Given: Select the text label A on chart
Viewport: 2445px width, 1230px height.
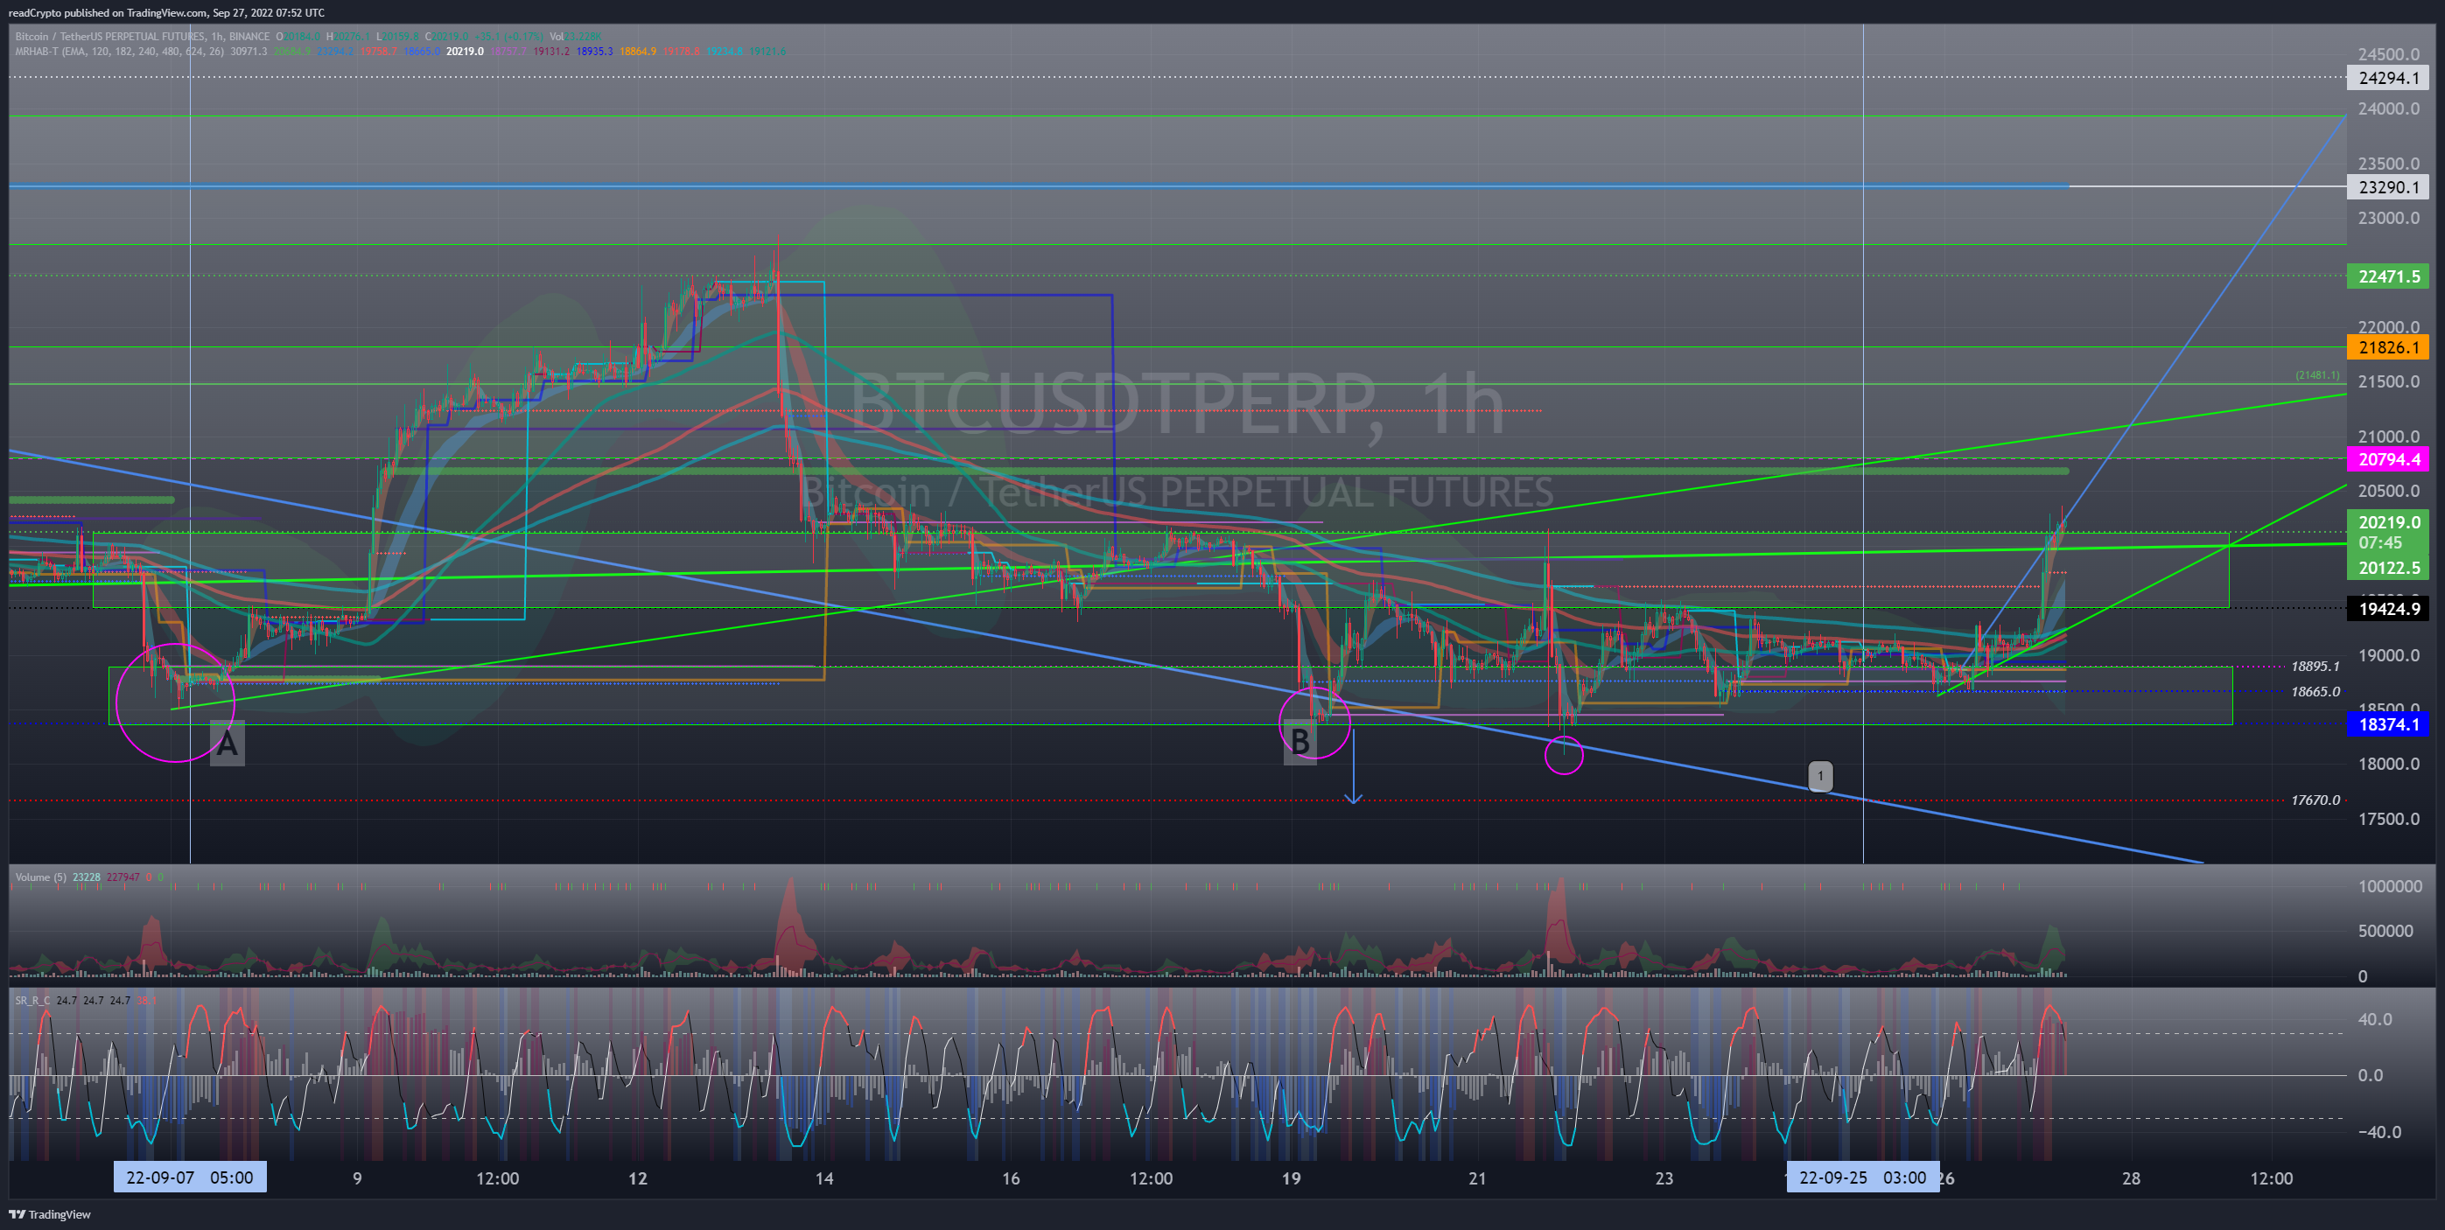Looking at the screenshot, I should pyautogui.click(x=227, y=743).
